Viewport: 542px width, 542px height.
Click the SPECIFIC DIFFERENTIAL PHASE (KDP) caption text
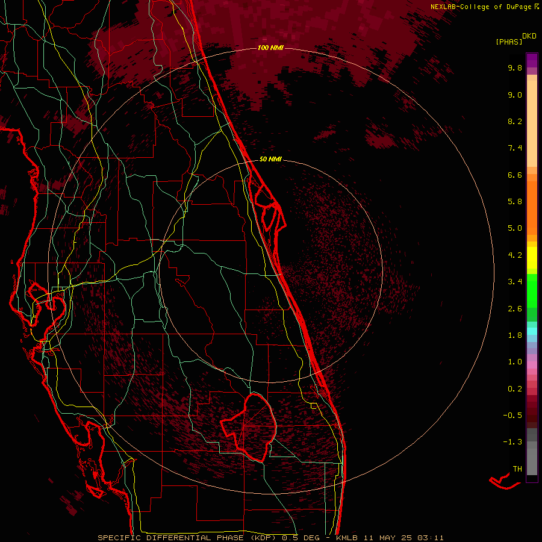pos(186,538)
